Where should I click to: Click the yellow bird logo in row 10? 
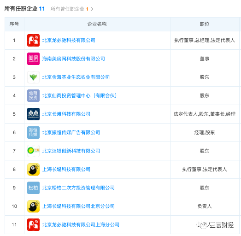[33, 206]
